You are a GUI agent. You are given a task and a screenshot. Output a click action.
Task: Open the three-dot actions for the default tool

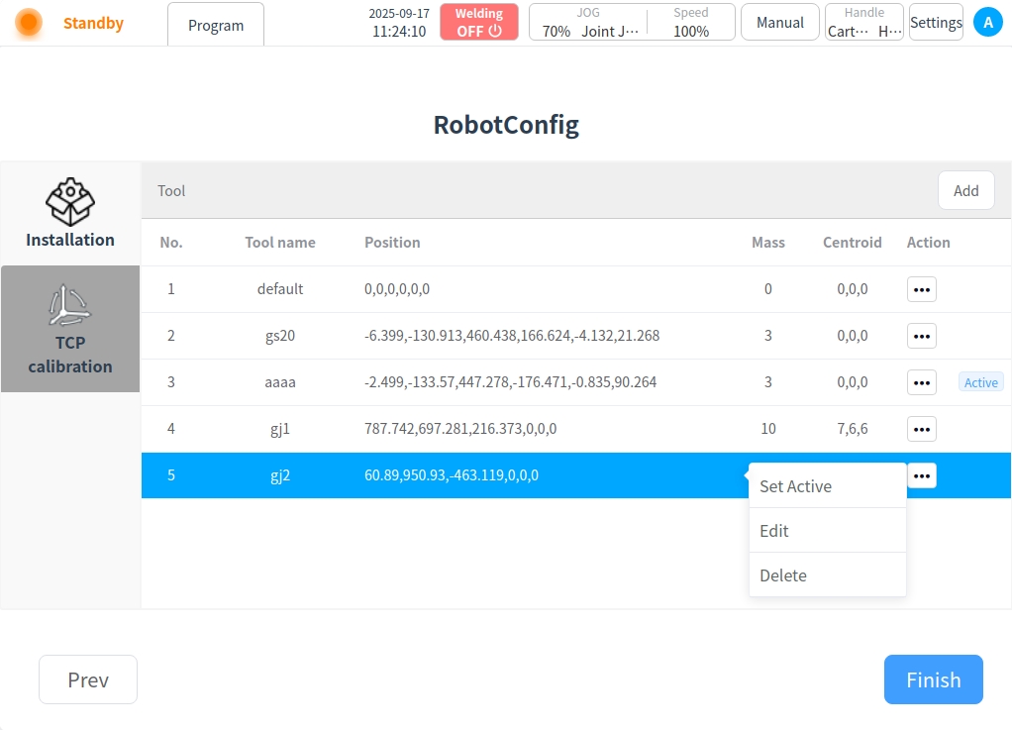[921, 289]
